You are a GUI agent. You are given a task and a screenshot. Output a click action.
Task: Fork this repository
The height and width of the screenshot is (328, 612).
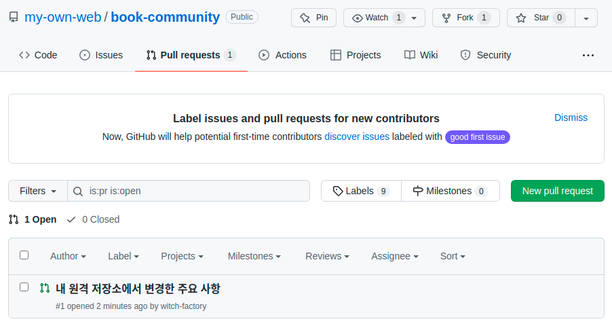click(x=465, y=18)
